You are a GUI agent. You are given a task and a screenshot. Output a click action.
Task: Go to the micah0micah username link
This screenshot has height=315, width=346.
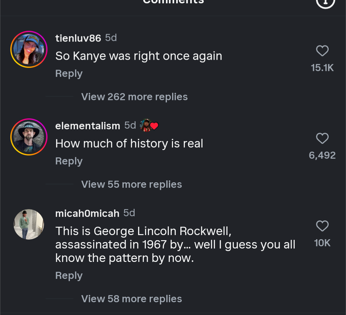coord(87,213)
